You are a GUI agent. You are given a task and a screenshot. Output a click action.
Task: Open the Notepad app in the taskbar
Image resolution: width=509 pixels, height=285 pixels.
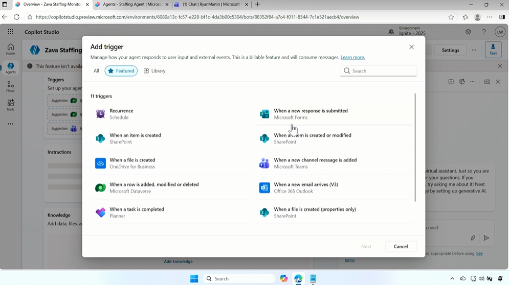313,278
